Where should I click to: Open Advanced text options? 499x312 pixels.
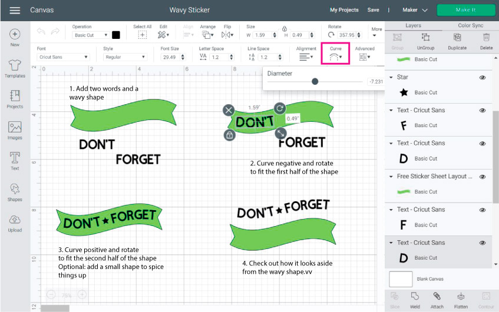pyautogui.click(x=365, y=57)
